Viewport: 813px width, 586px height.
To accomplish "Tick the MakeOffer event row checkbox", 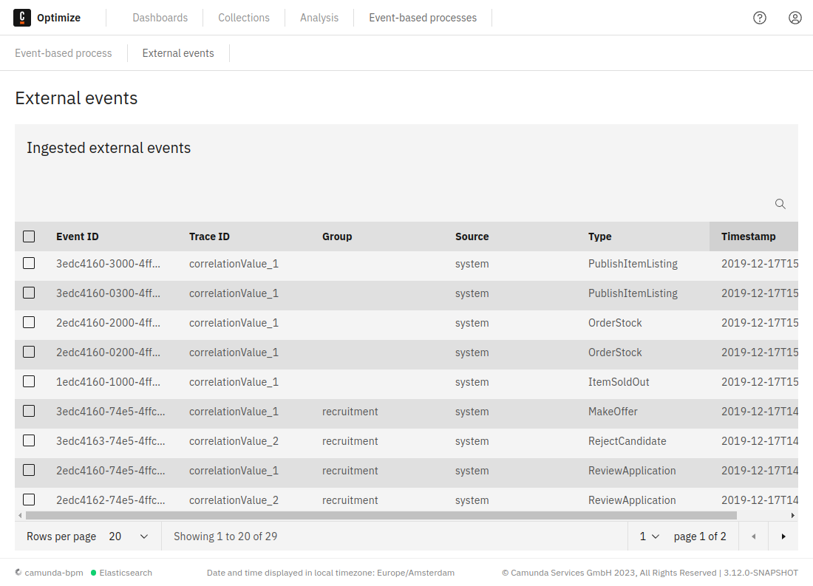I will click(x=29, y=411).
